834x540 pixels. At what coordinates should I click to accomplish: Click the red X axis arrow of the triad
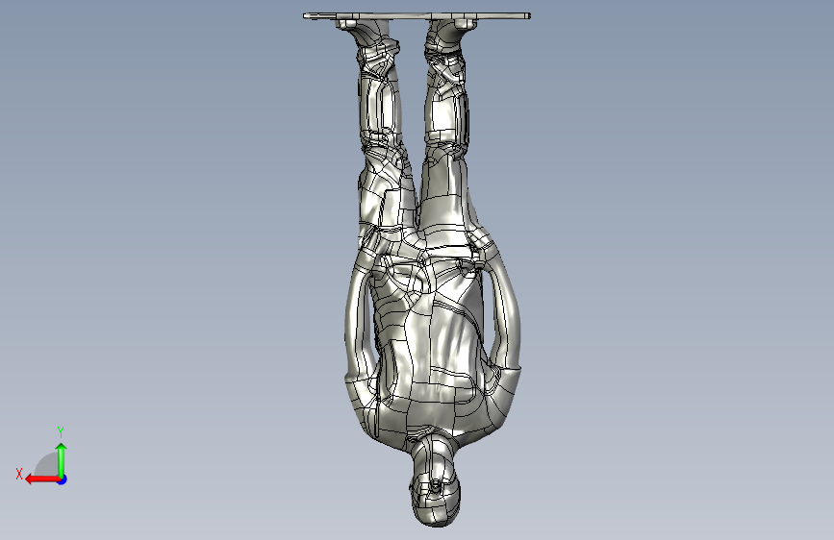pos(42,479)
